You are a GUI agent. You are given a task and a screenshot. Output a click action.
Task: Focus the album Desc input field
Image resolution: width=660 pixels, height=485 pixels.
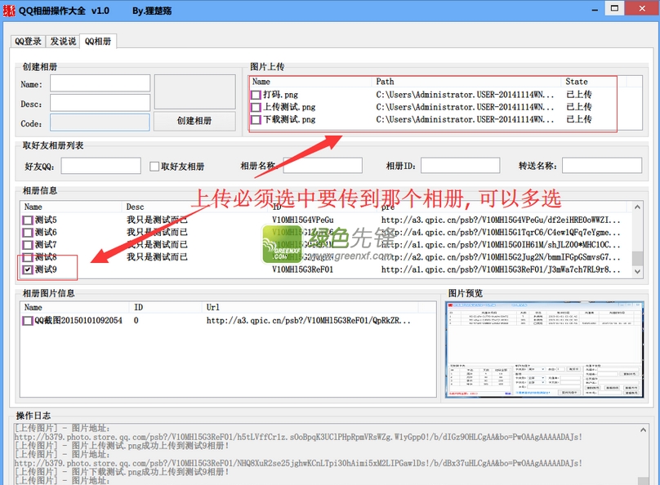point(100,103)
